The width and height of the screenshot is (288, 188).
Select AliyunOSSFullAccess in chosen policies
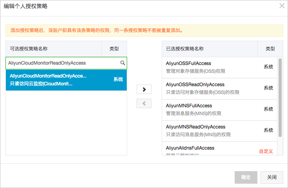tap(219, 67)
